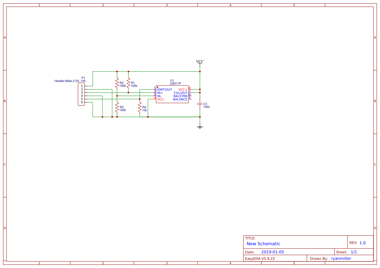380x268 pixels.
Task: Click the R3 resistor symbol
Action: (117, 107)
